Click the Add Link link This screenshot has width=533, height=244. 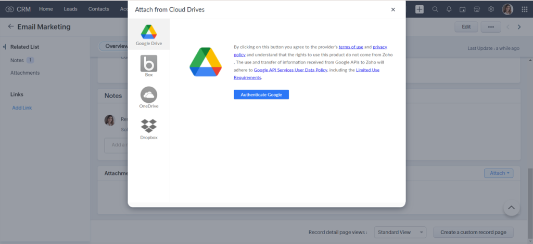pos(22,108)
